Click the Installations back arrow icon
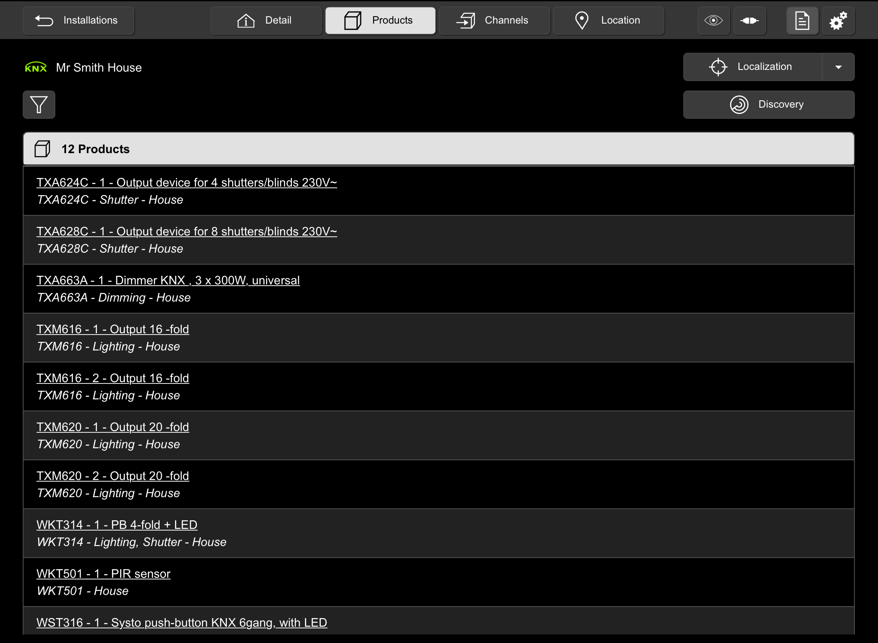878x643 pixels. (x=44, y=20)
